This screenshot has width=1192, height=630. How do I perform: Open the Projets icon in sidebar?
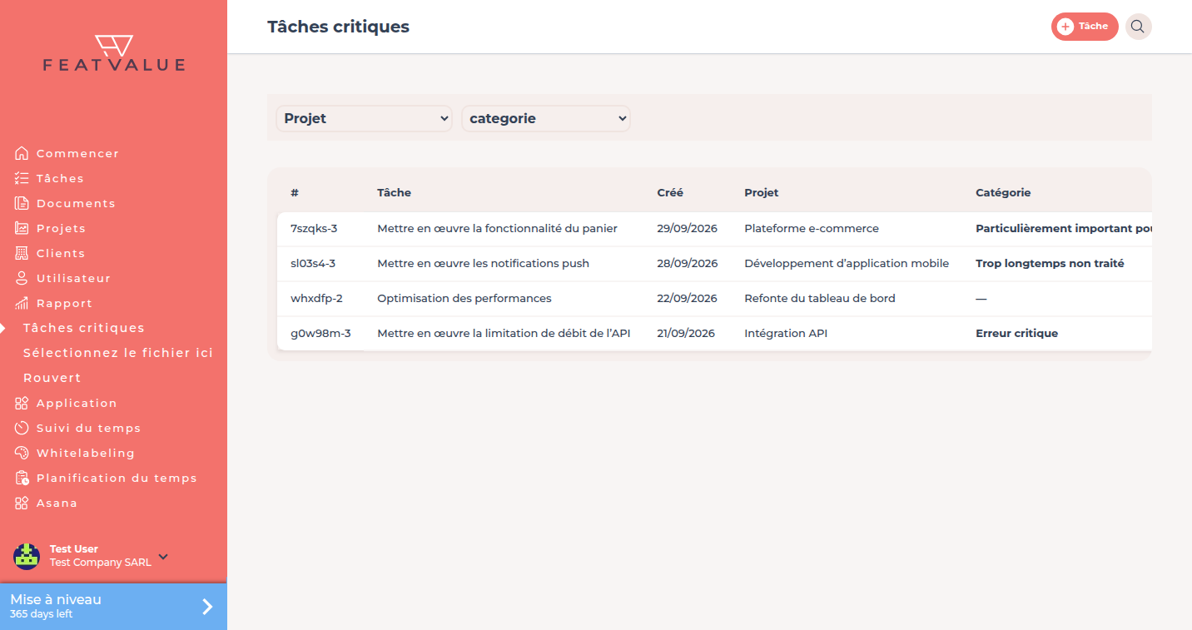(22, 228)
